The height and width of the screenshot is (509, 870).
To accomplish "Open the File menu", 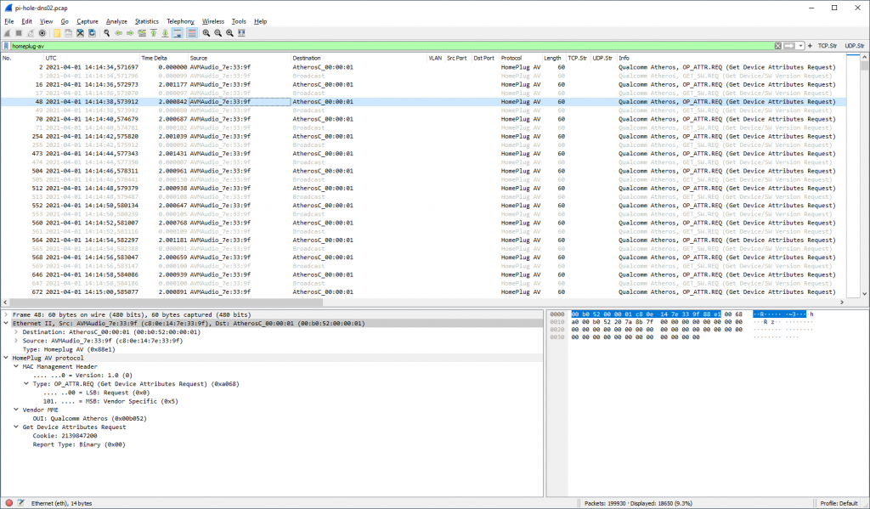I will tap(8, 21).
